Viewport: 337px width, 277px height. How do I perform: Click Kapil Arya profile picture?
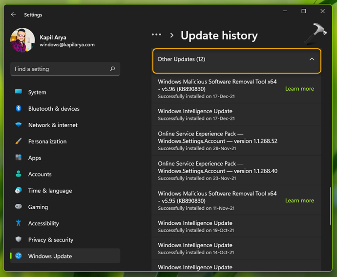coord(22,40)
